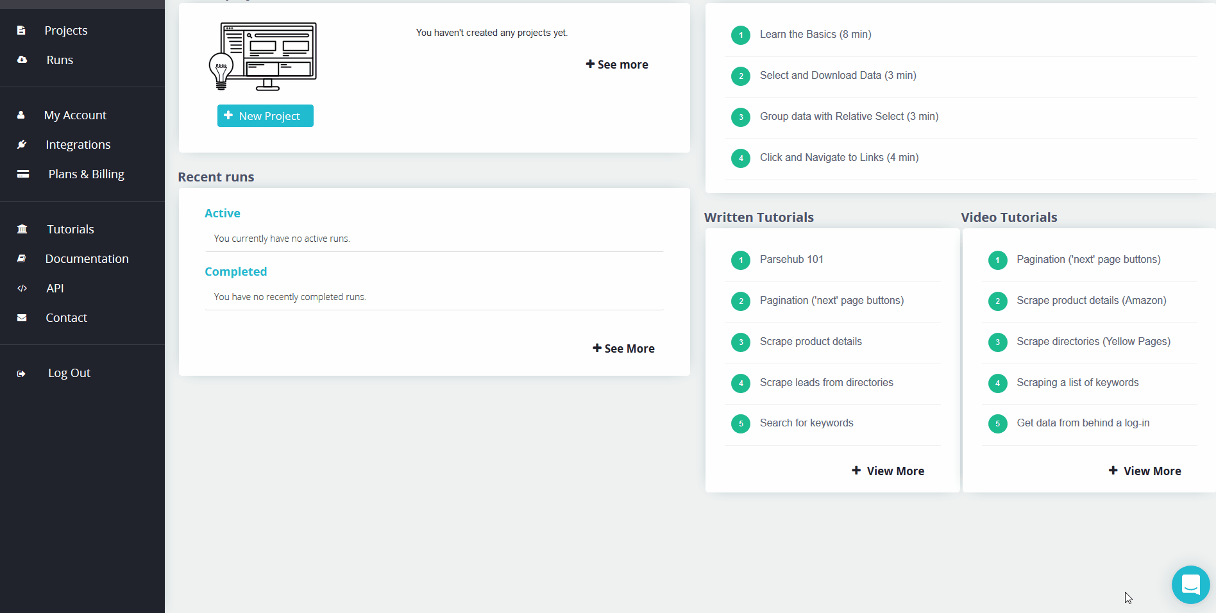Go to My Account page
The width and height of the screenshot is (1216, 613).
tap(75, 115)
